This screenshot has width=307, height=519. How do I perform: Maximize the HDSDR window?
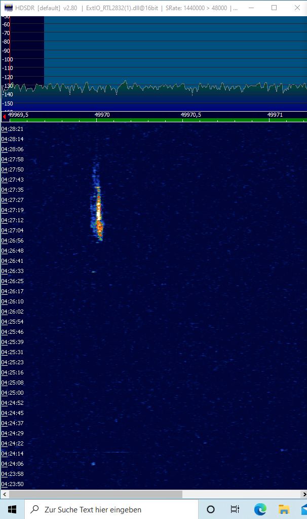click(x=274, y=8)
